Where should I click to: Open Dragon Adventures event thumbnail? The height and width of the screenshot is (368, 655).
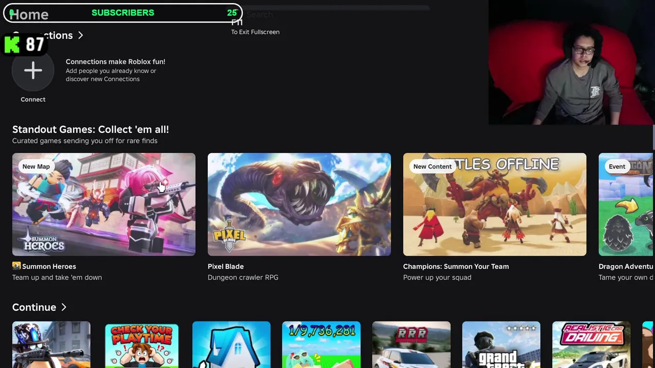point(626,204)
